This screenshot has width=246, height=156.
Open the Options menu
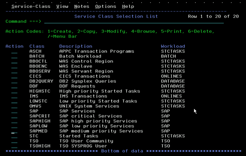[x=106, y=6]
